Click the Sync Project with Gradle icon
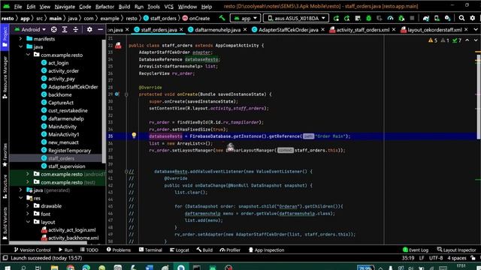Viewport: 481px width, 270px height. click(x=426, y=18)
